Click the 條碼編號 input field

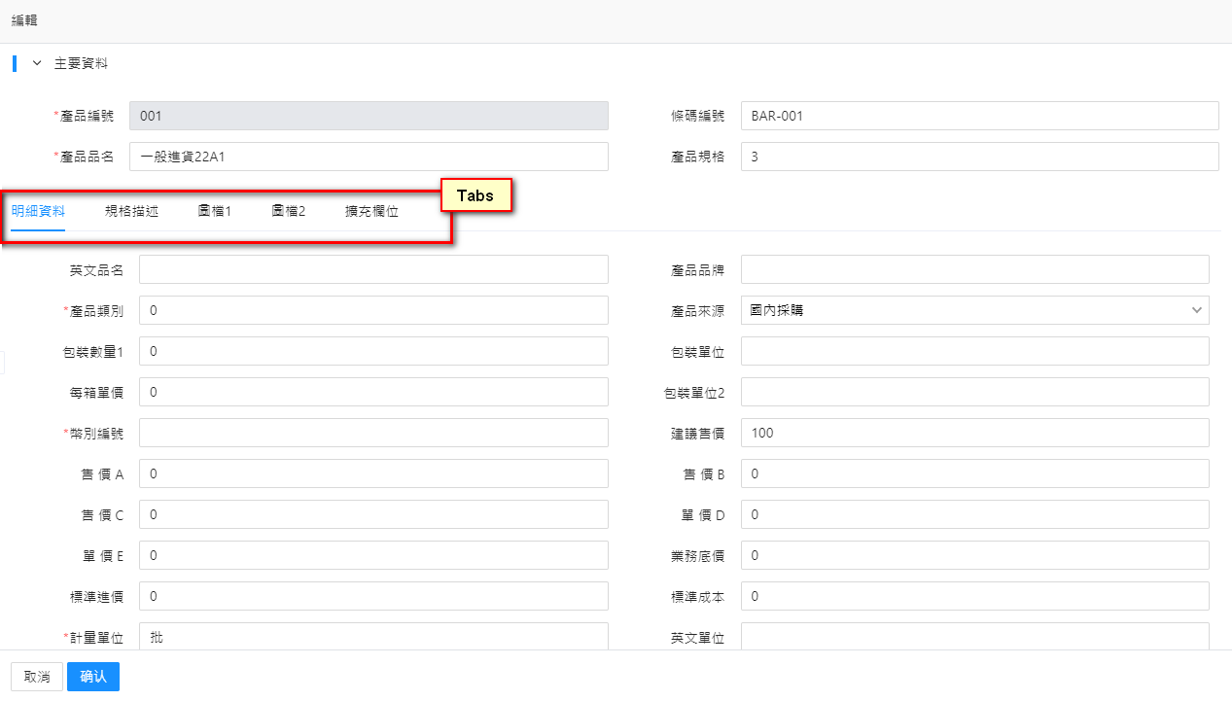(x=979, y=116)
